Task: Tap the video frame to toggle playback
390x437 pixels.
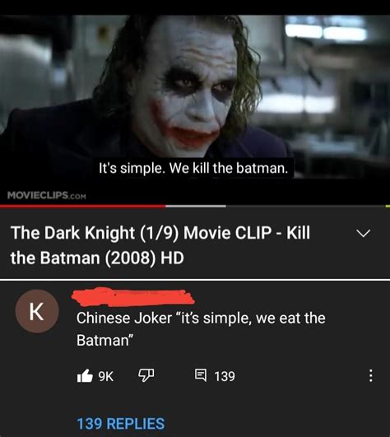Action: point(195,109)
